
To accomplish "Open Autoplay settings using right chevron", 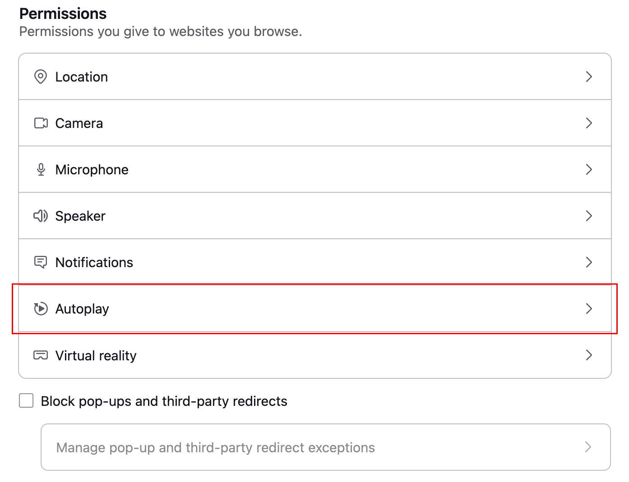I will point(588,309).
